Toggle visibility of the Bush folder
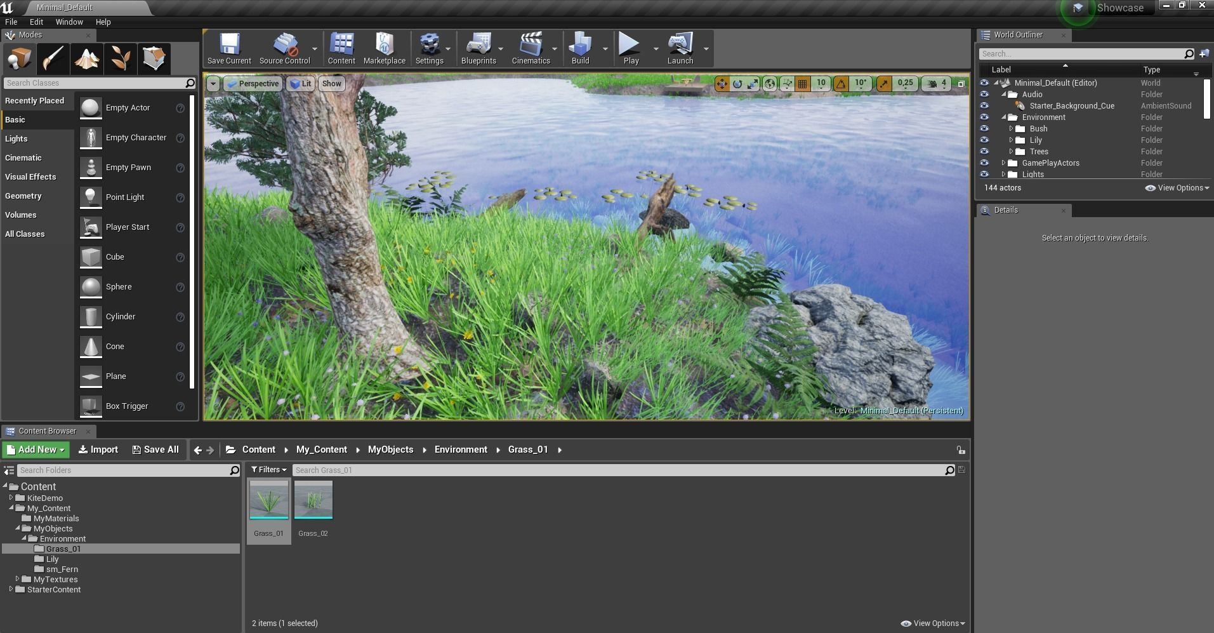The image size is (1214, 633). point(984,129)
